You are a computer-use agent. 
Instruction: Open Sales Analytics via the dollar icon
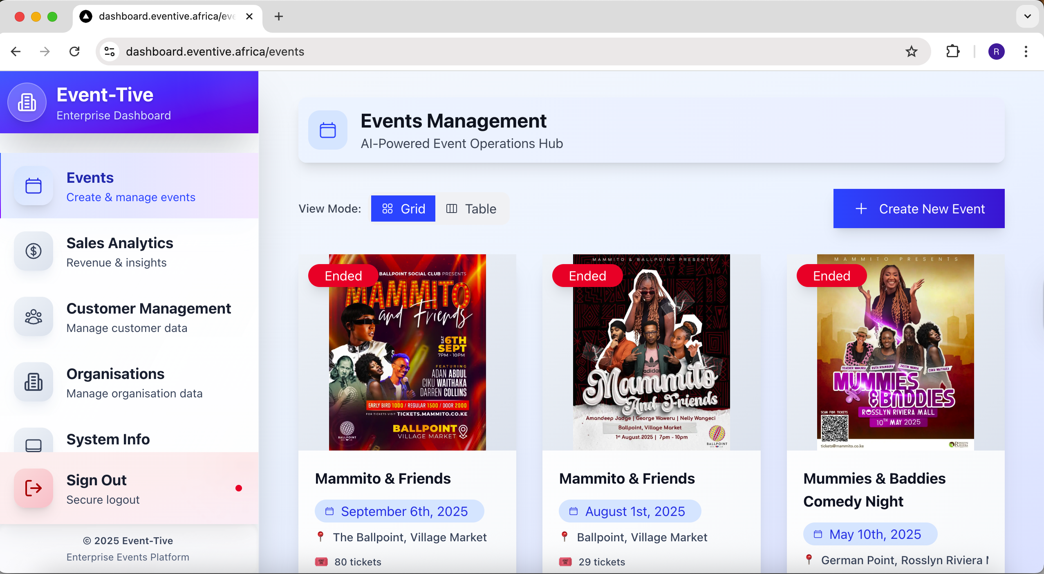point(33,251)
